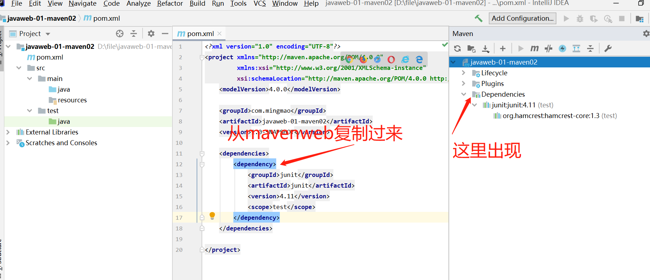This screenshot has width=650, height=280.
Task: Click the intention light bulb on line 17
Action: click(212, 215)
